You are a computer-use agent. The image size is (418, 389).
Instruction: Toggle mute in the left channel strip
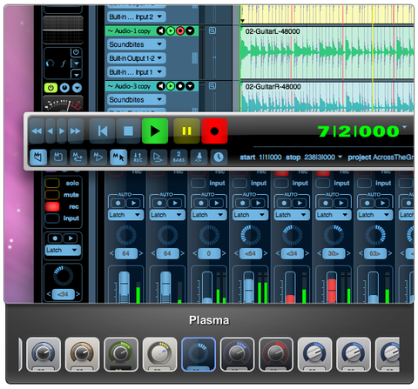click(52, 195)
